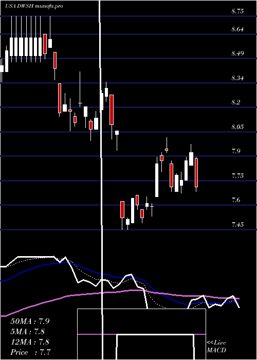Select the 7.75 price axis label
257x360 pixels.
click(237, 176)
